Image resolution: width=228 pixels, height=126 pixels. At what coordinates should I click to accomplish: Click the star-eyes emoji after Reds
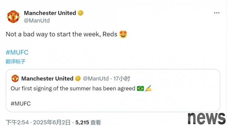pos(123,34)
